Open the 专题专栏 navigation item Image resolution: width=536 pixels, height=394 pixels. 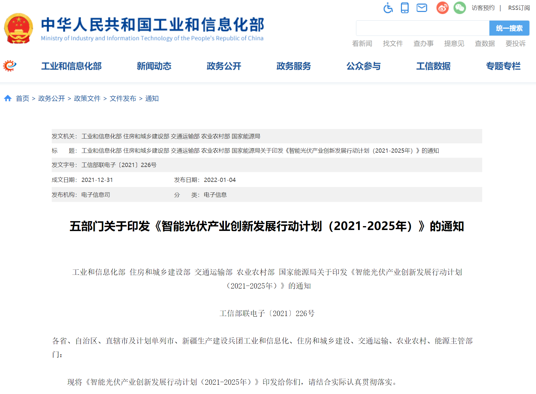tap(503, 66)
